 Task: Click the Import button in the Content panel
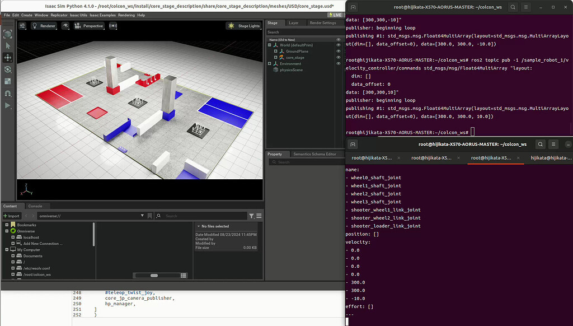pyautogui.click(x=12, y=216)
